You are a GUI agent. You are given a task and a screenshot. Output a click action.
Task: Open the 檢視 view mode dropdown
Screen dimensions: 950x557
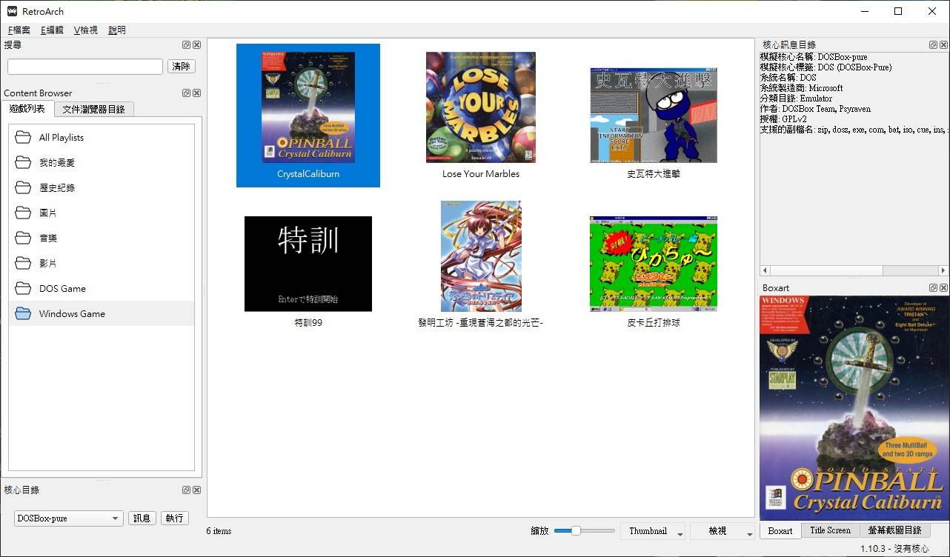pos(722,531)
